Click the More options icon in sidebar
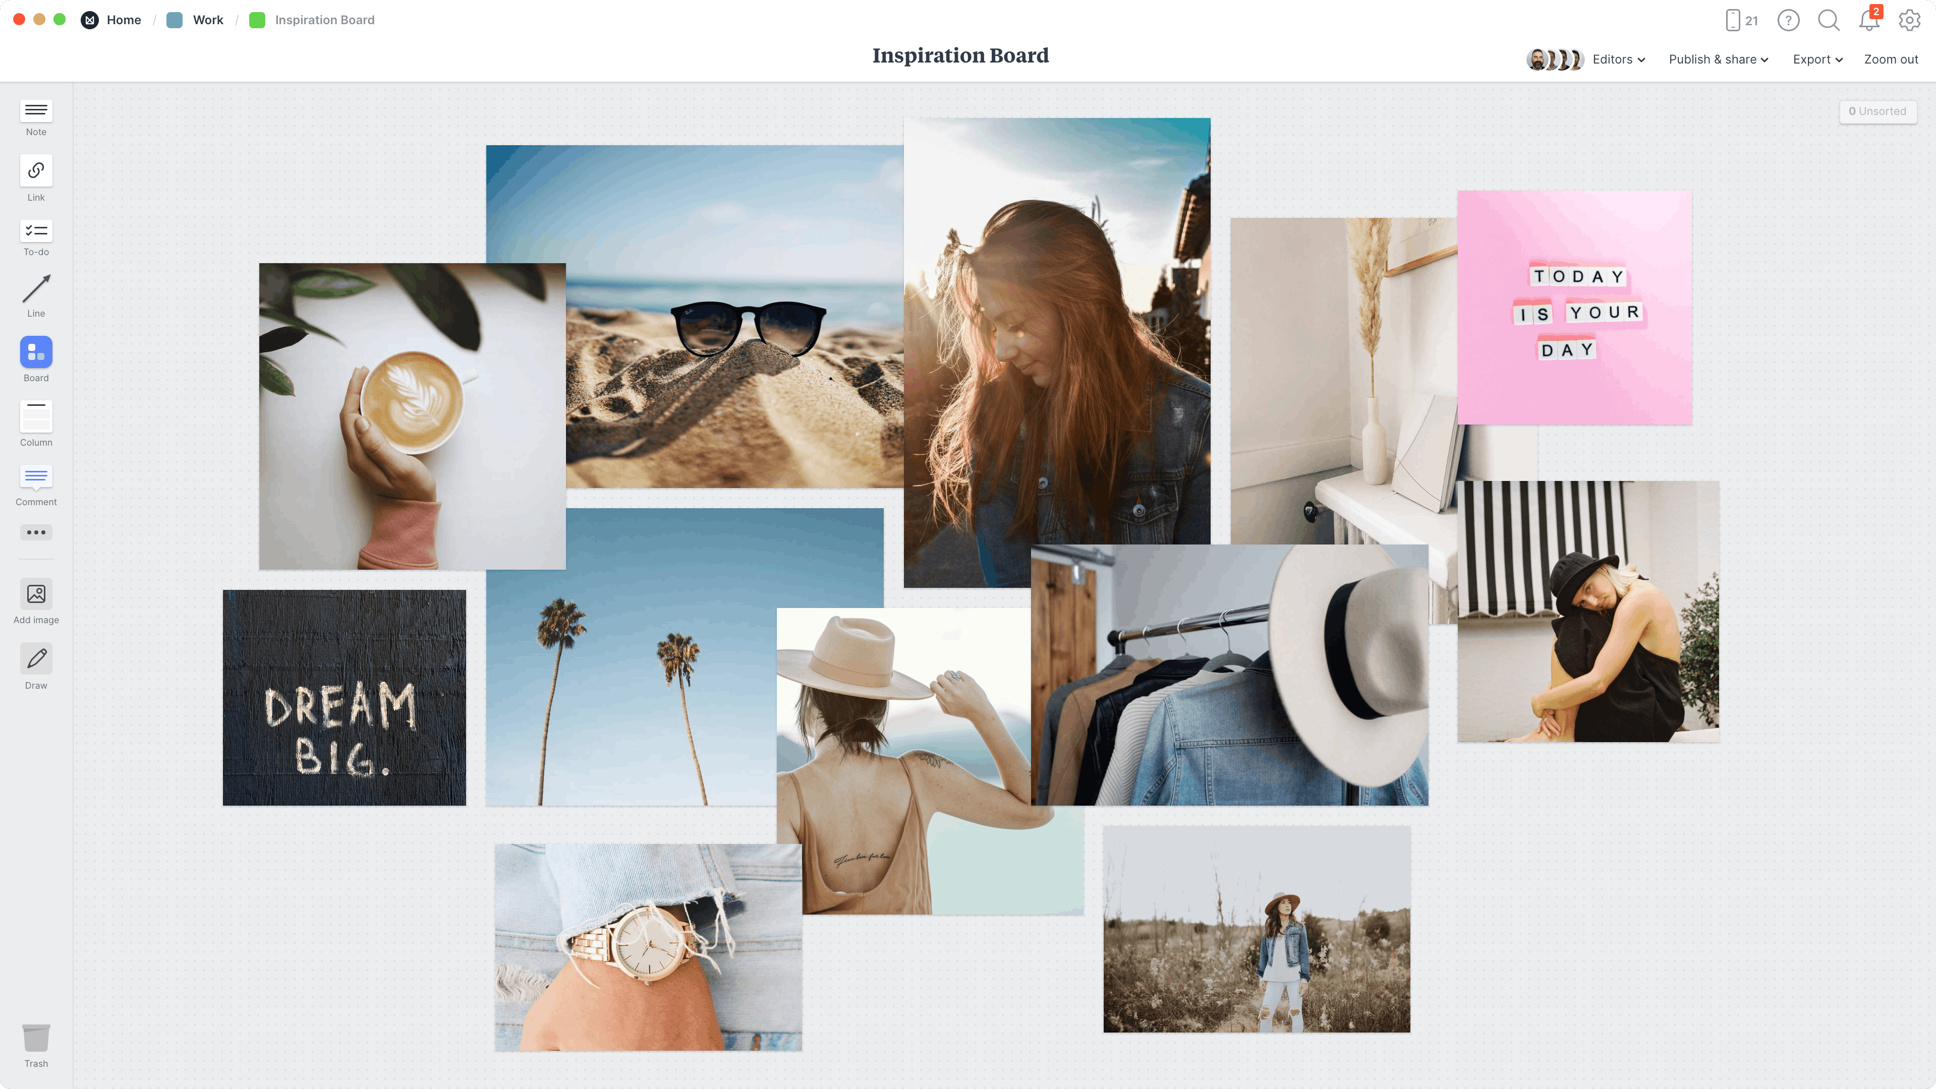 pyautogui.click(x=36, y=532)
